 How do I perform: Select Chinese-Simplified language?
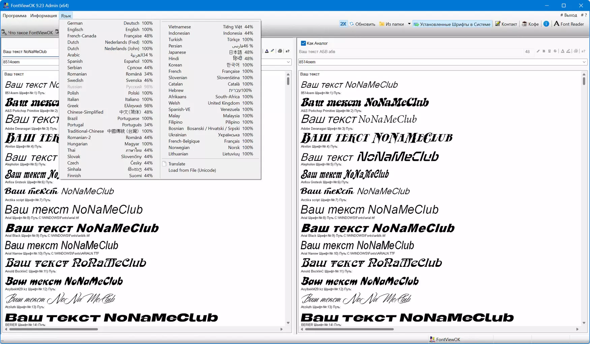[110, 112]
